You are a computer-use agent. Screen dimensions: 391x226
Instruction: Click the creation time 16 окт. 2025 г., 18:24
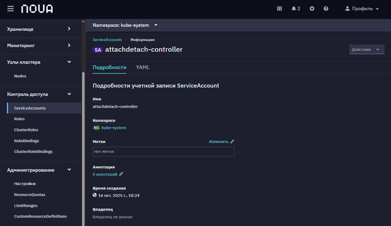coord(119,195)
